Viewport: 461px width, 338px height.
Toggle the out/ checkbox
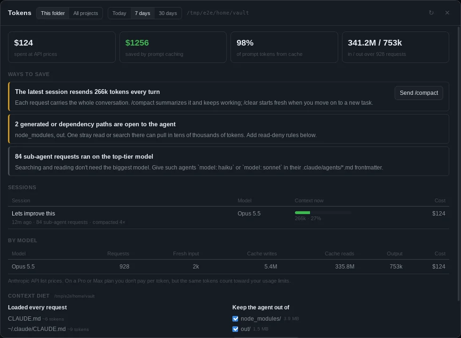(235, 329)
